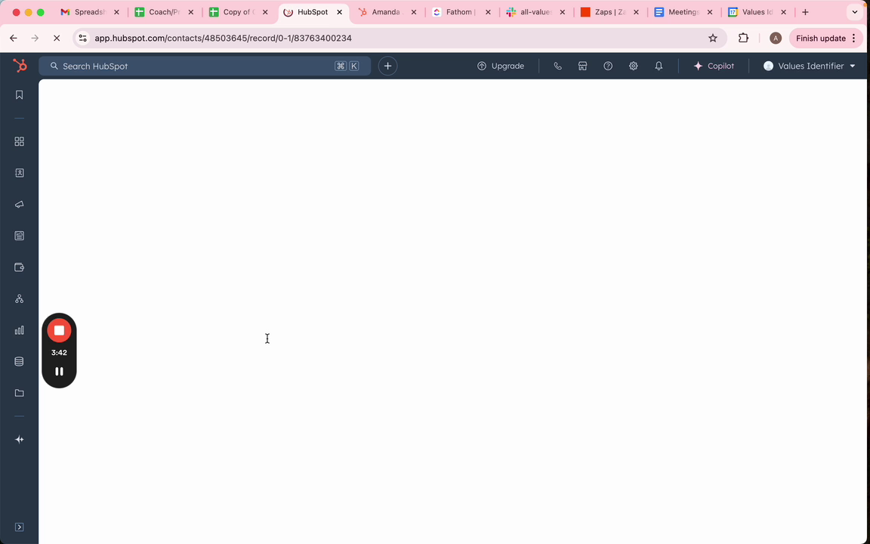Open the CRM contacts icon in sidebar
The height and width of the screenshot is (544, 870).
[20, 173]
